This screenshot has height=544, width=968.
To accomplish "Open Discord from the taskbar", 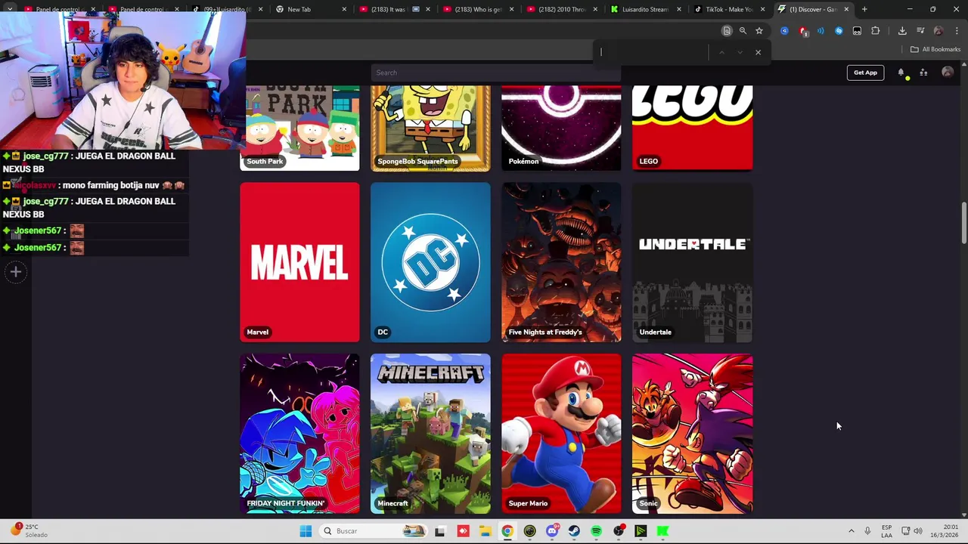I will point(552,531).
